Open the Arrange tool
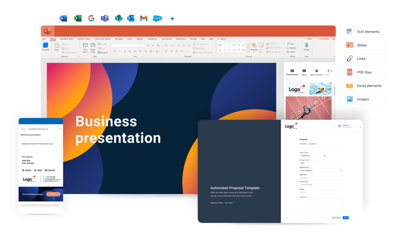This screenshot has width=400, height=240. [x=254, y=47]
